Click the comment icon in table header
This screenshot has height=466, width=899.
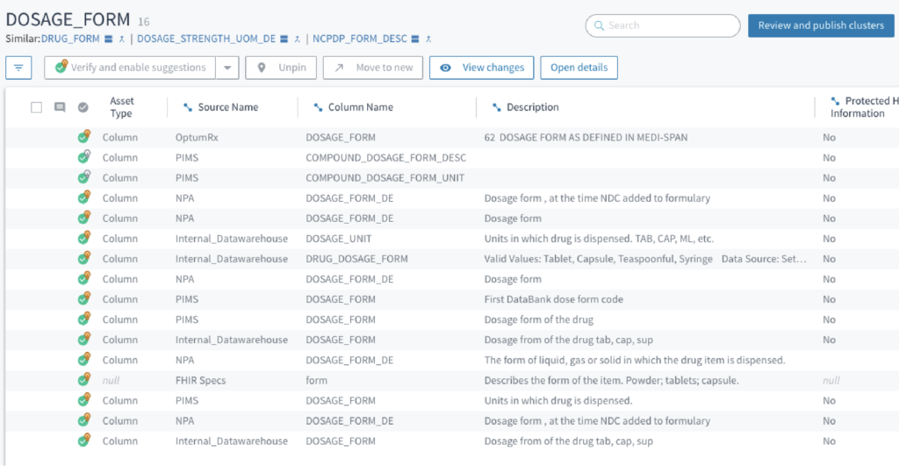coord(60,107)
